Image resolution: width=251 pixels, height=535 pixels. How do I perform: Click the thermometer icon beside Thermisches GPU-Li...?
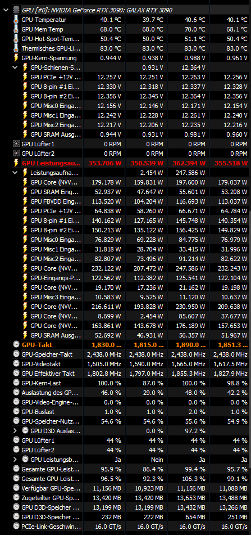[x=16, y=48]
